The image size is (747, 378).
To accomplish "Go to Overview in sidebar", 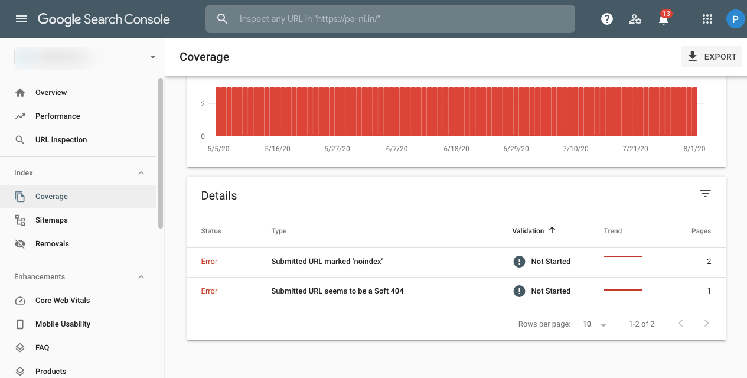I will tap(78, 93).
